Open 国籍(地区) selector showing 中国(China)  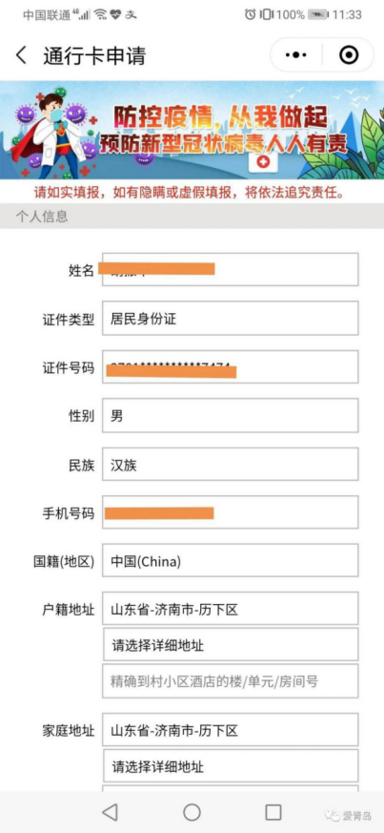click(x=231, y=560)
